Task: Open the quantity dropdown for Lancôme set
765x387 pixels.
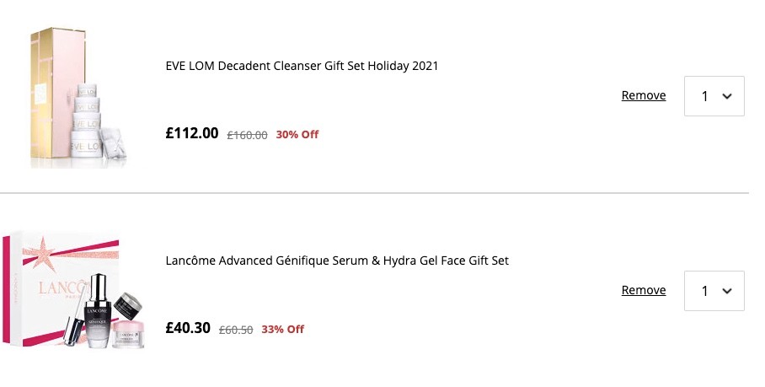Action: [x=714, y=291]
